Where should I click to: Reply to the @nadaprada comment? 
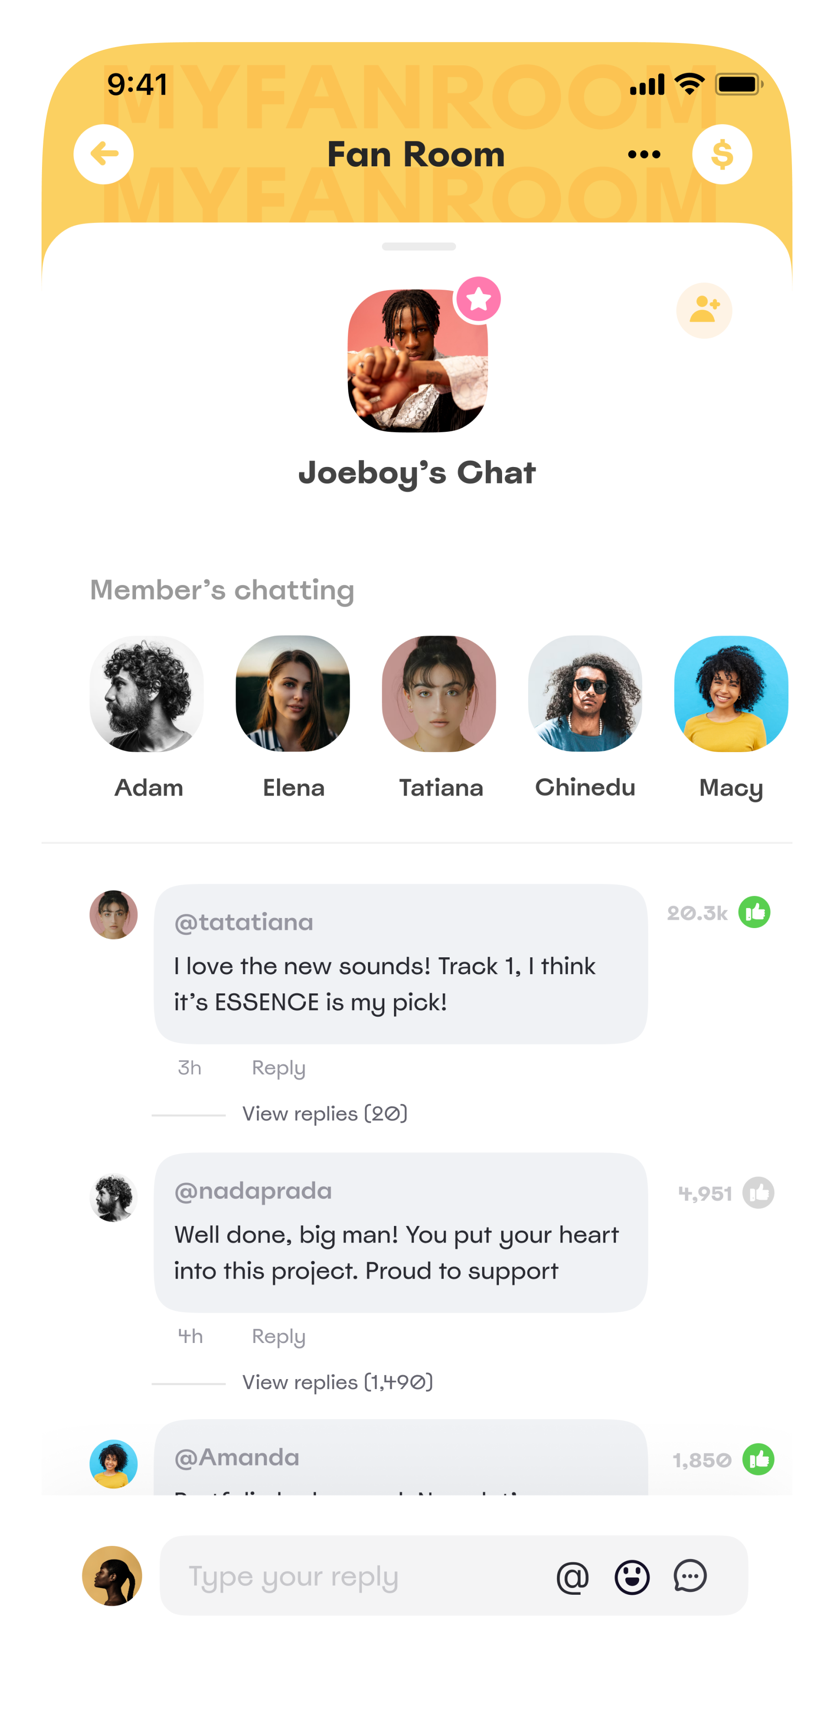tap(278, 1336)
